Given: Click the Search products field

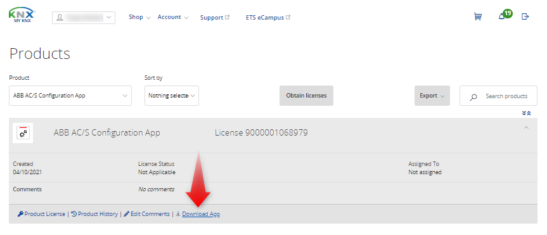Looking at the screenshot, I should (x=498, y=96).
